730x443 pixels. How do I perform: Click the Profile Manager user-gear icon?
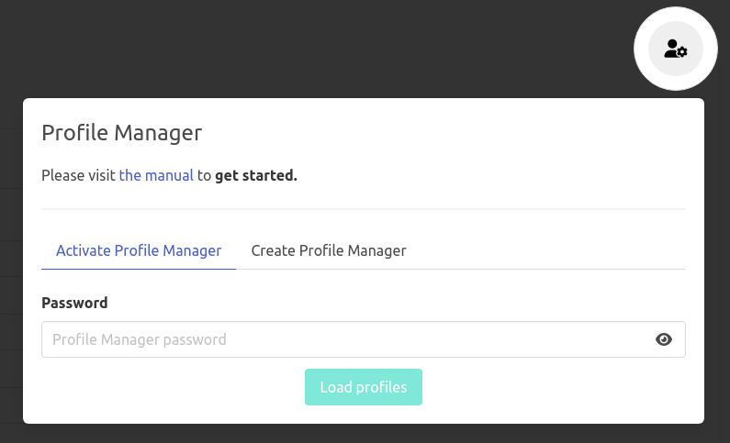click(x=676, y=49)
